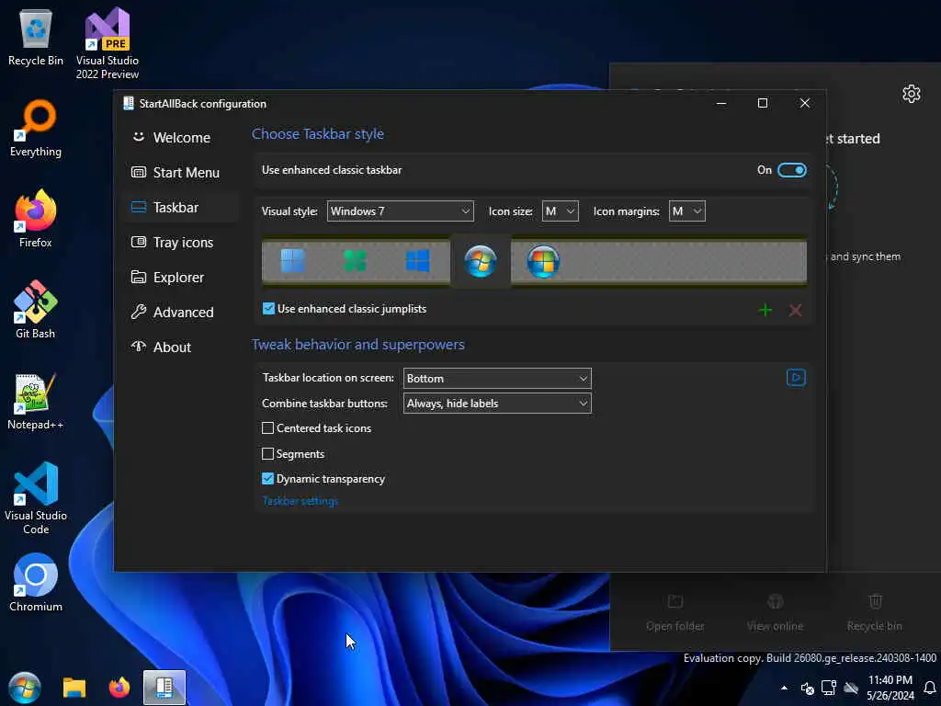The width and height of the screenshot is (941, 706).
Task: Open Taskbar location on screen dropdown
Action: click(x=497, y=378)
